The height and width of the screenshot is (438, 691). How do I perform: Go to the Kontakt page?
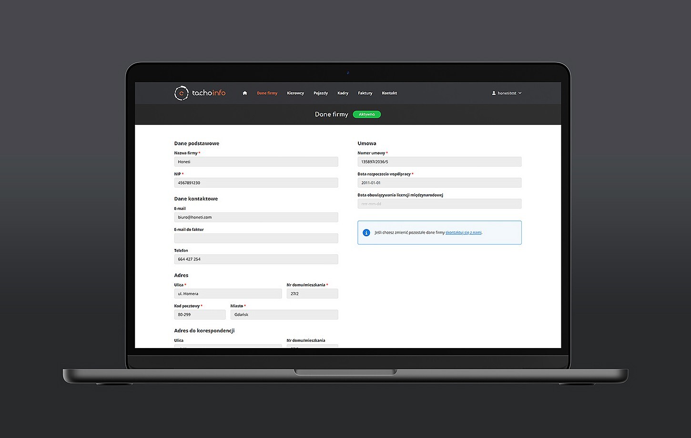[389, 93]
